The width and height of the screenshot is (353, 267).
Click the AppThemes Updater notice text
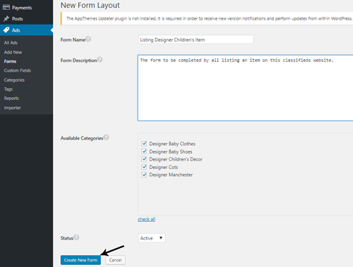(209, 18)
